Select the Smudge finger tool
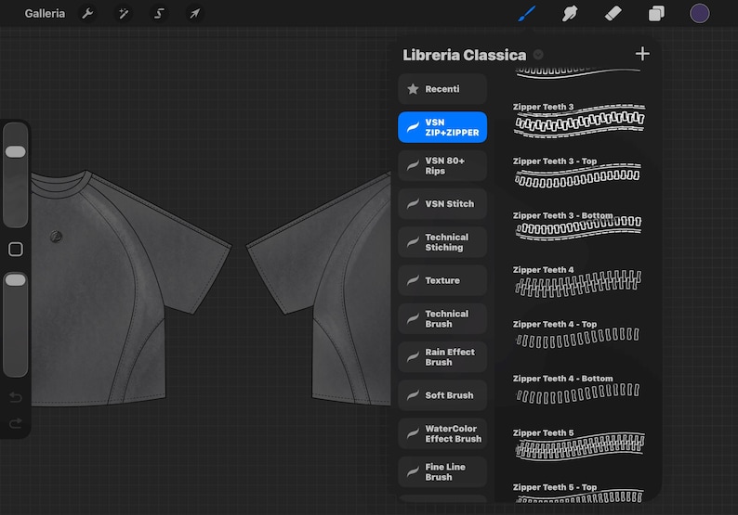This screenshot has width=738, height=515. coord(570,14)
